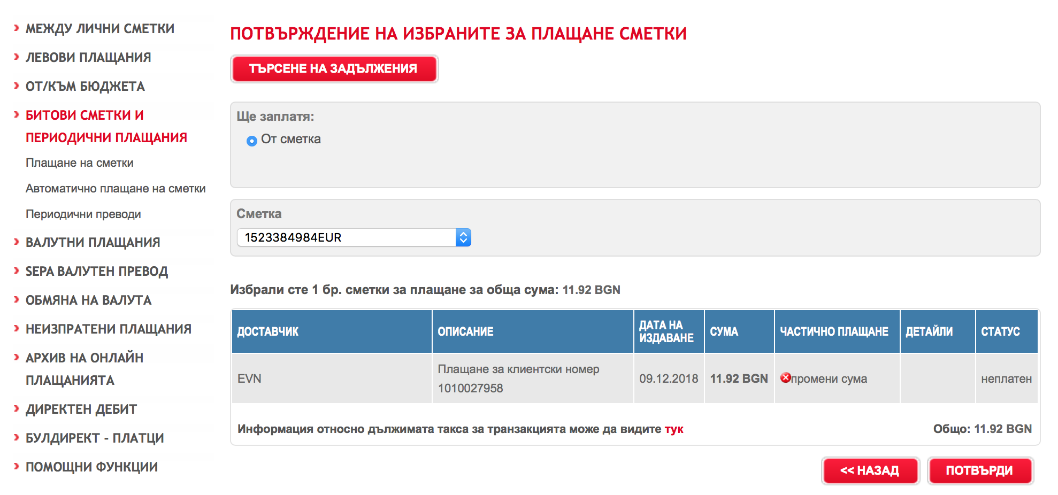Click the red arrow before Валутни плащания
This screenshot has height=495, width=1058.
[17, 242]
